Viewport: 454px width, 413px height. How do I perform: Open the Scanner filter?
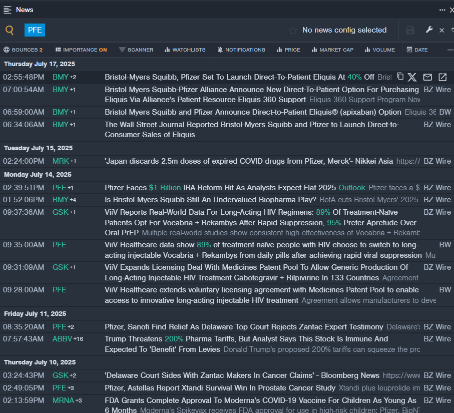[x=136, y=50]
